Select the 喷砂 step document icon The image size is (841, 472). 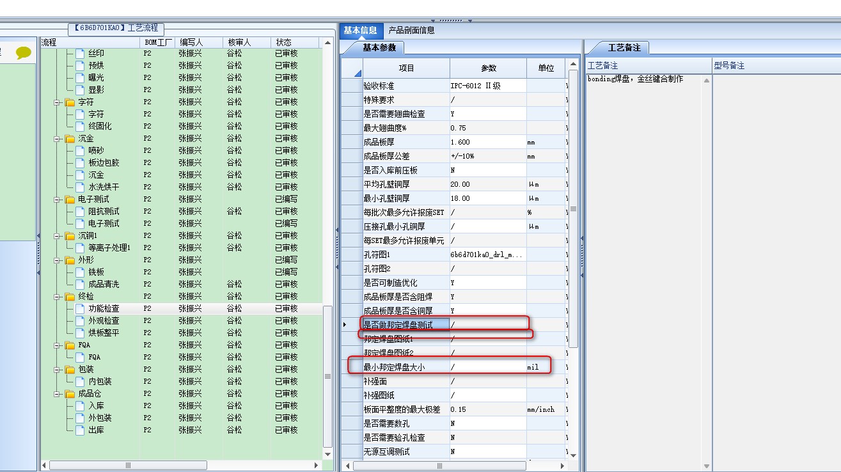(x=80, y=150)
